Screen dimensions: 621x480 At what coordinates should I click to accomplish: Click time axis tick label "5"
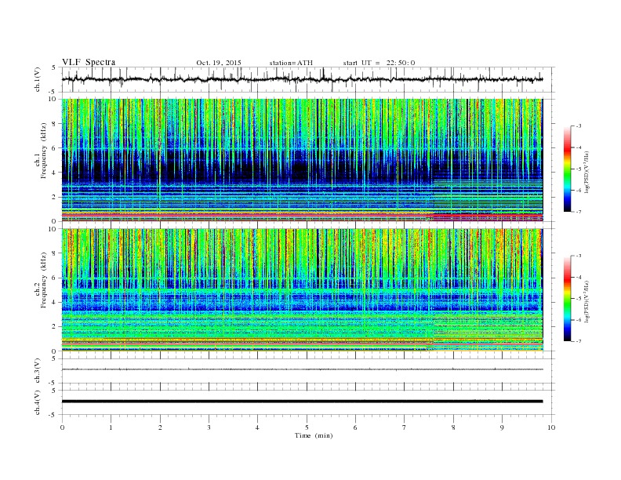307,427
